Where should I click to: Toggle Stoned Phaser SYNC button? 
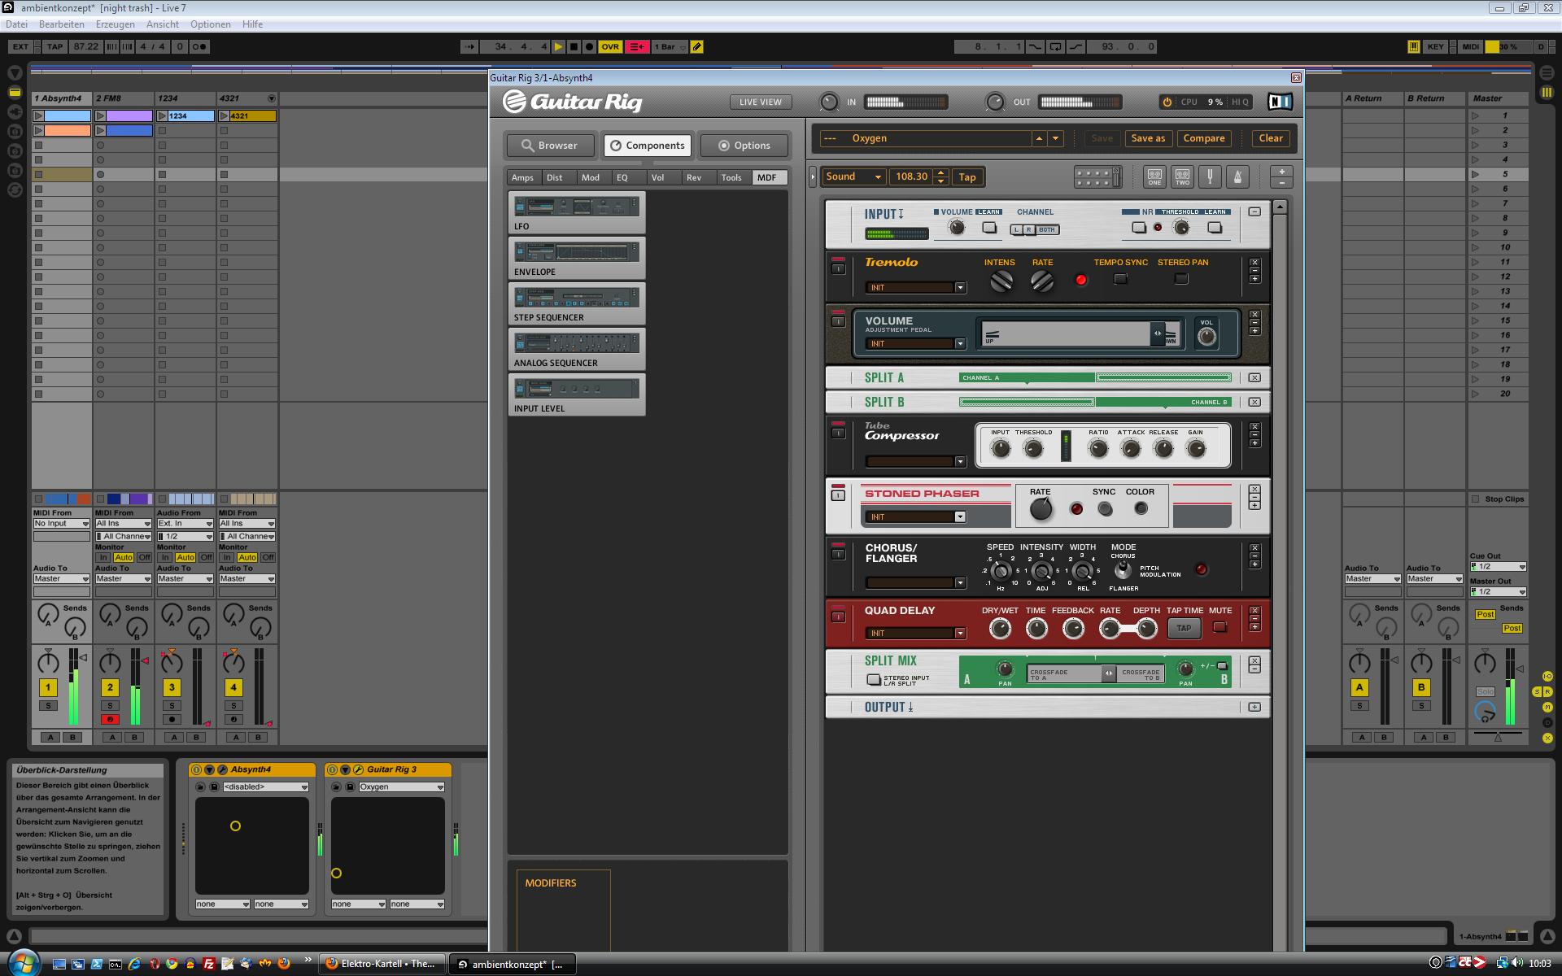[1105, 509]
